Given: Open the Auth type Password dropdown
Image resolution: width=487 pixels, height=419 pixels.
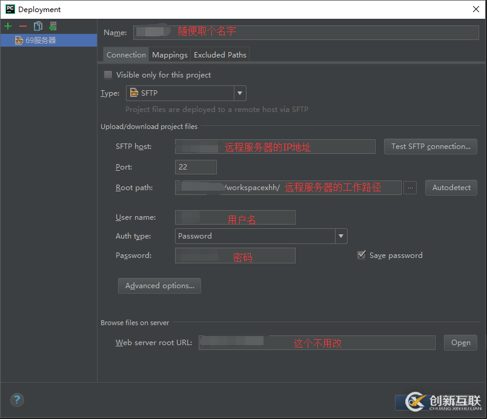Looking at the screenshot, I should 261,236.
